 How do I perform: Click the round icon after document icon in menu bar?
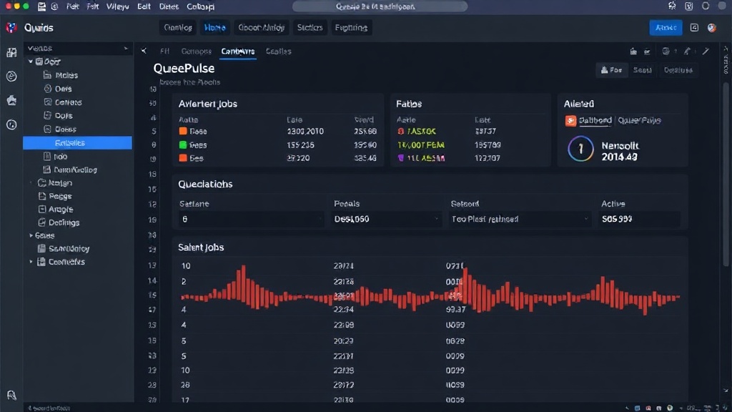pyautogui.click(x=54, y=6)
